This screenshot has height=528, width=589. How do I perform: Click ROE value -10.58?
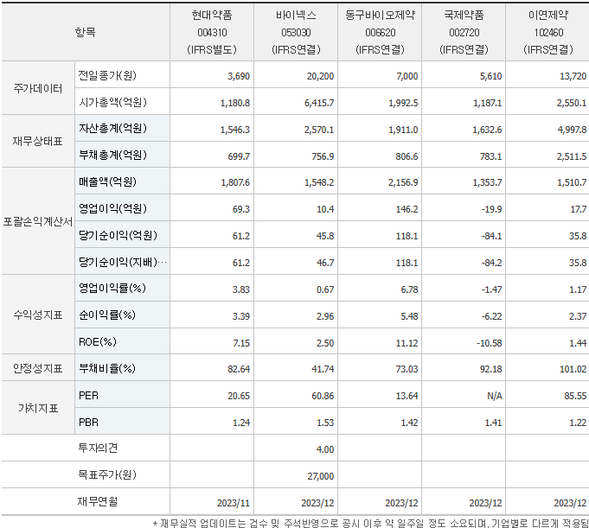(x=489, y=342)
